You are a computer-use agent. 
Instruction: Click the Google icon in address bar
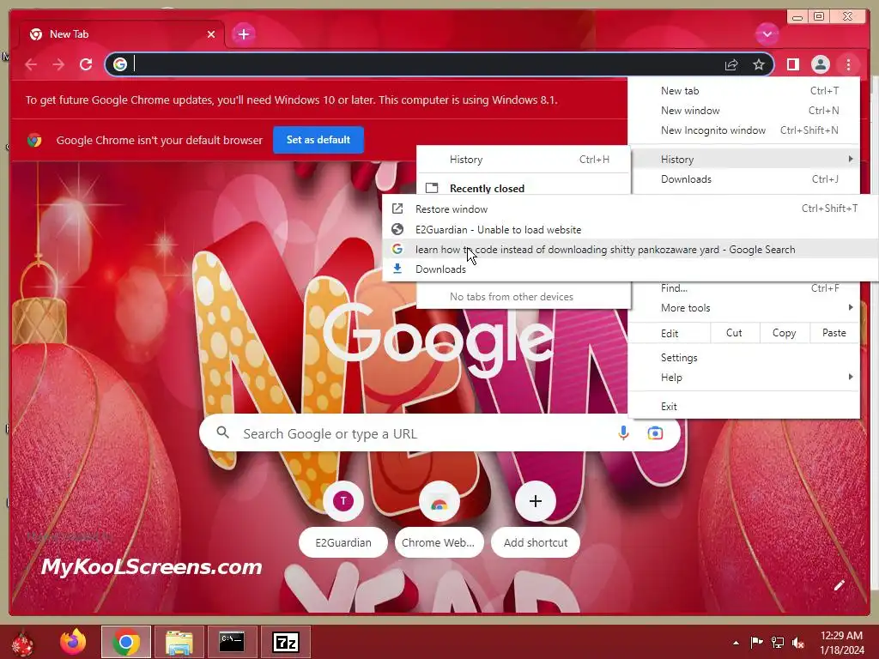[x=119, y=64]
